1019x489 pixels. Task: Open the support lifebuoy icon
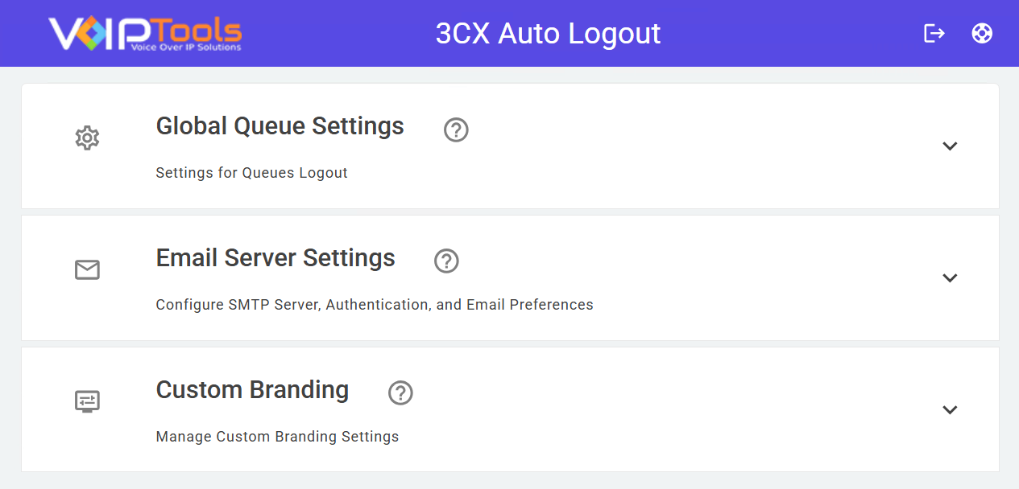[982, 33]
